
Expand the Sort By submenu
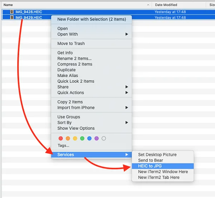[x=92, y=123]
